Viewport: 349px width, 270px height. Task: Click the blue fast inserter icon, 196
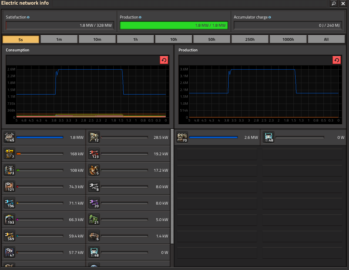(10, 203)
